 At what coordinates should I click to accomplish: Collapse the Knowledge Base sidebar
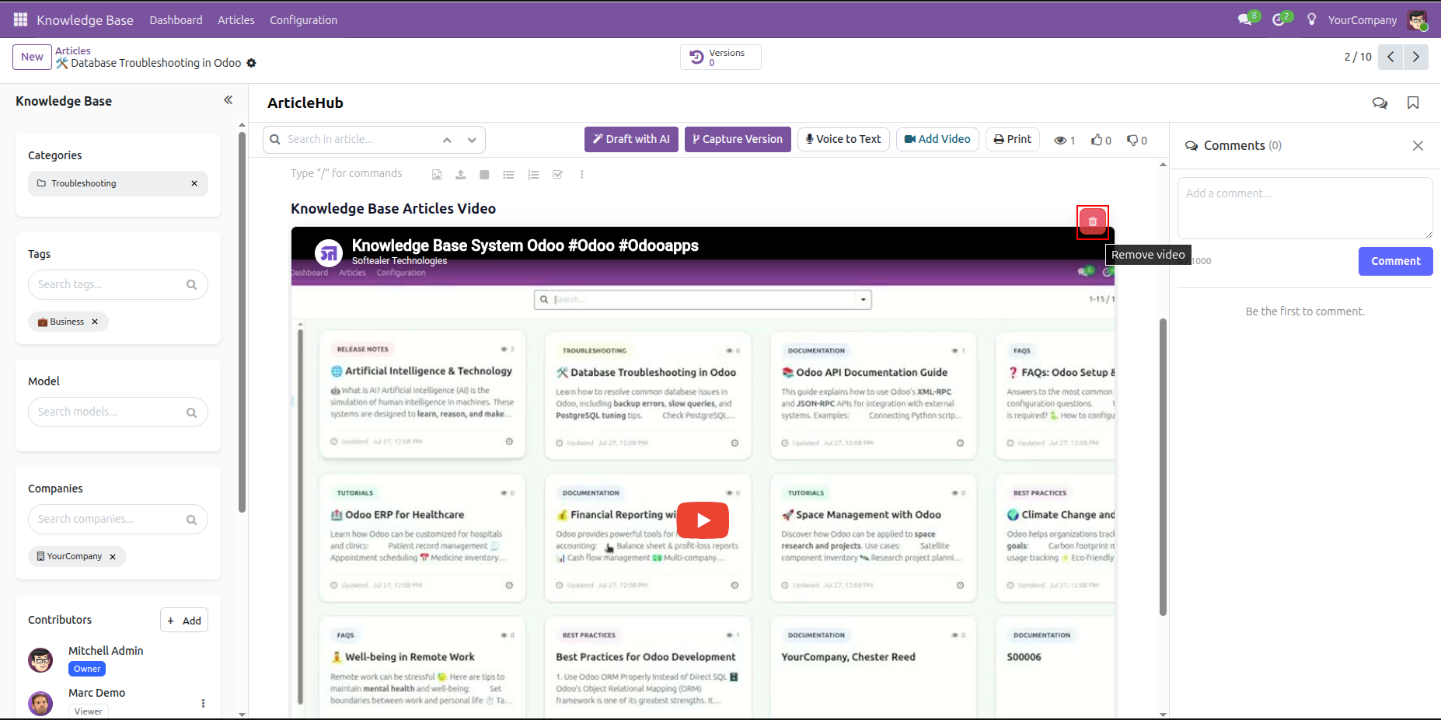coord(229,100)
